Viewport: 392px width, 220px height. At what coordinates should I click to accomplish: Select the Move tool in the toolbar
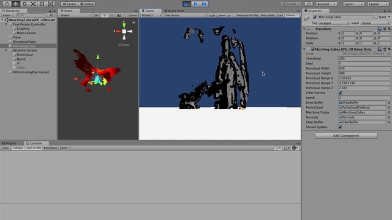click(15, 4)
